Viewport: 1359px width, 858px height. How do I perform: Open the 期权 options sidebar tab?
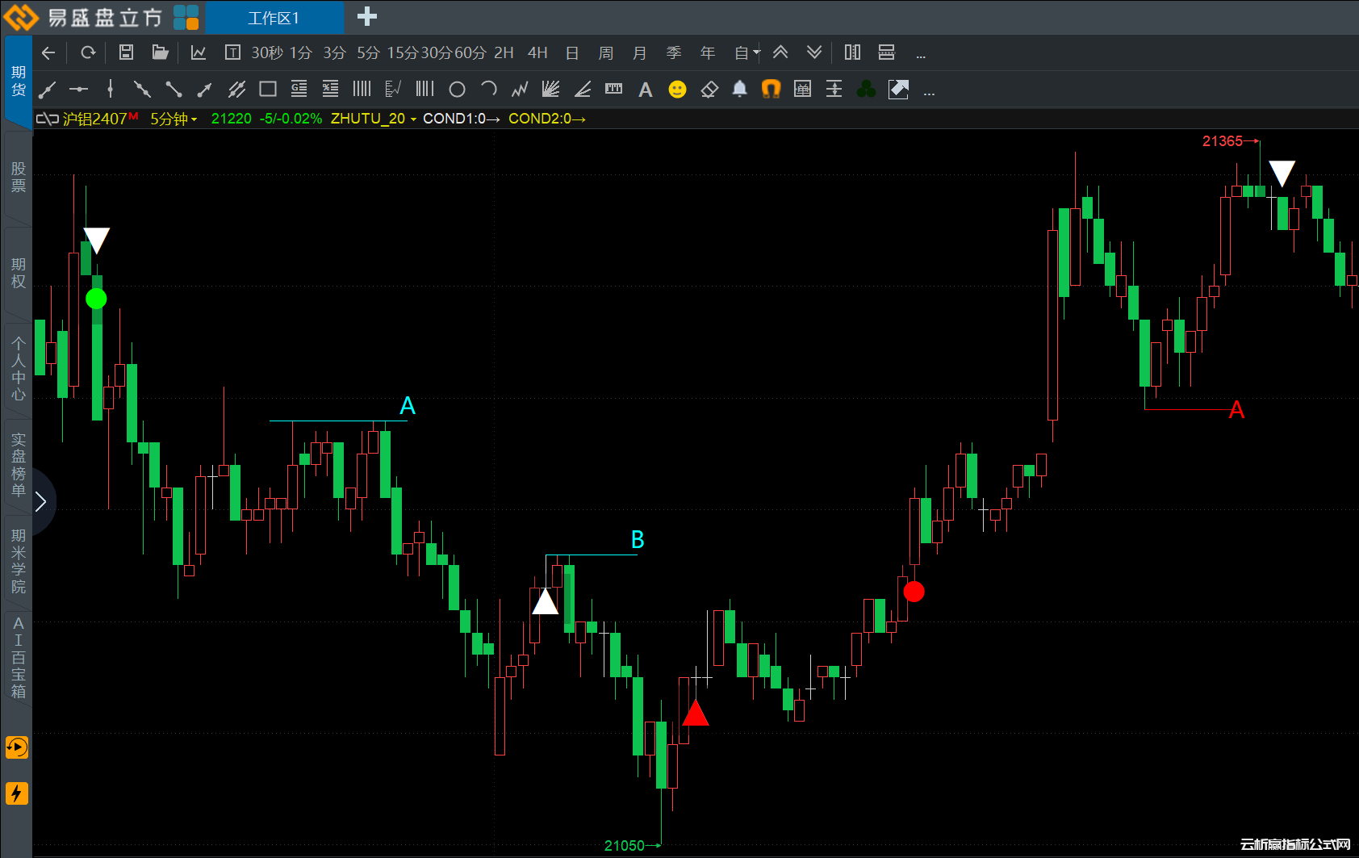(x=19, y=273)
